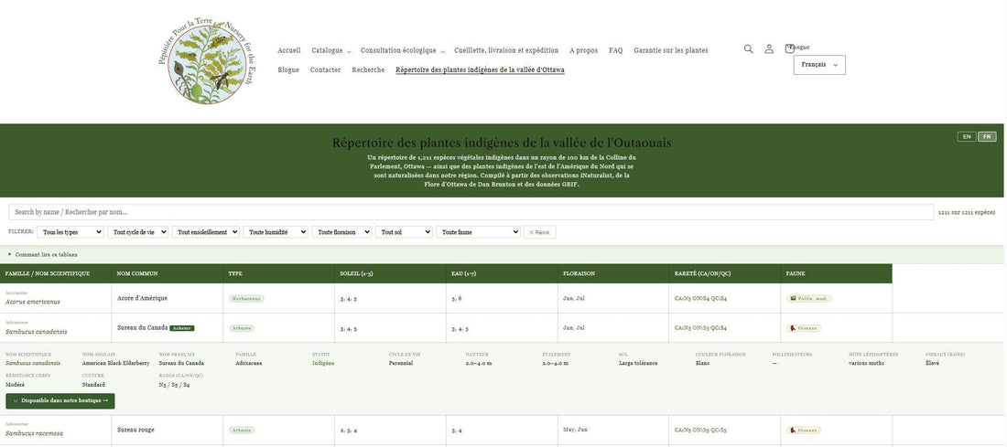Click the Pollin. mod. fauna badge

[808, 298]
